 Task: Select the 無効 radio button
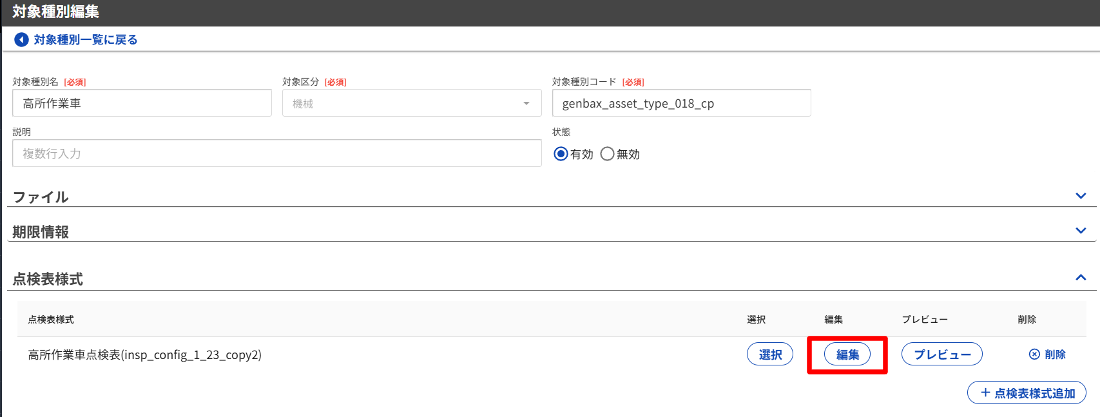[607, 154]
